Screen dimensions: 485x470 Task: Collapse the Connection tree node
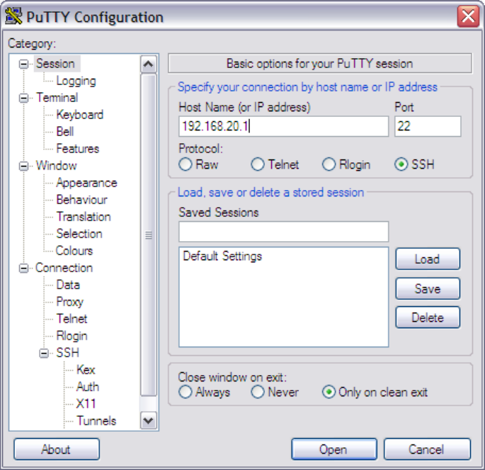23,268
